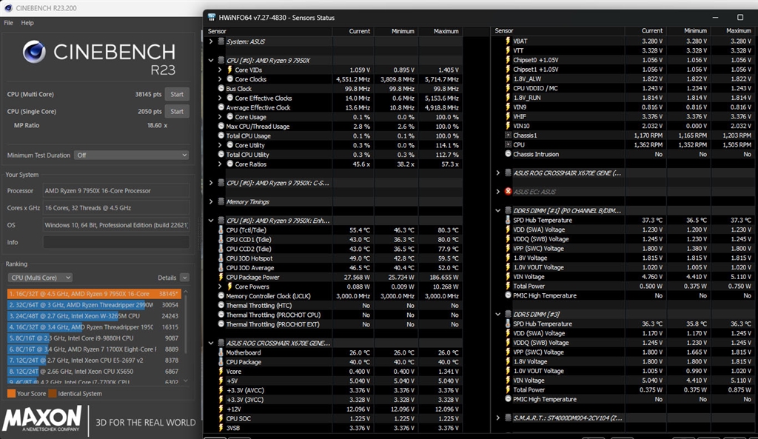
Task: Open the Details dropdown arrow in Ranking
Action: pos(184,278)
